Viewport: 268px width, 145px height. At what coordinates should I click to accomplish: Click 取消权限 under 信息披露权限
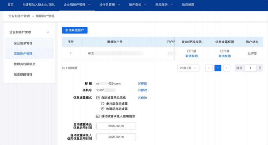point(225,56)
